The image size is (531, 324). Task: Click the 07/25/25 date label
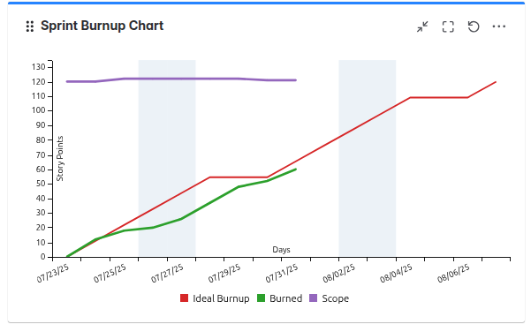pyautogui.click(x=110, y=273)
